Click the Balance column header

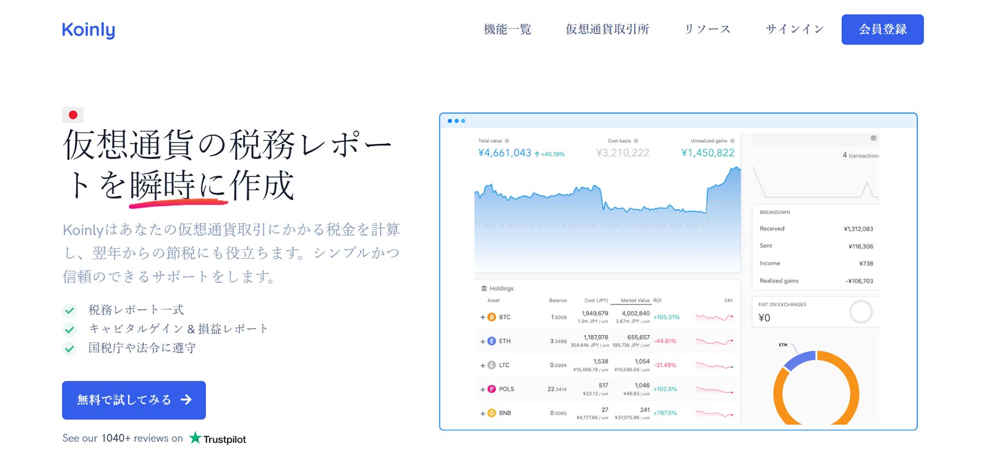click(558, 300)
